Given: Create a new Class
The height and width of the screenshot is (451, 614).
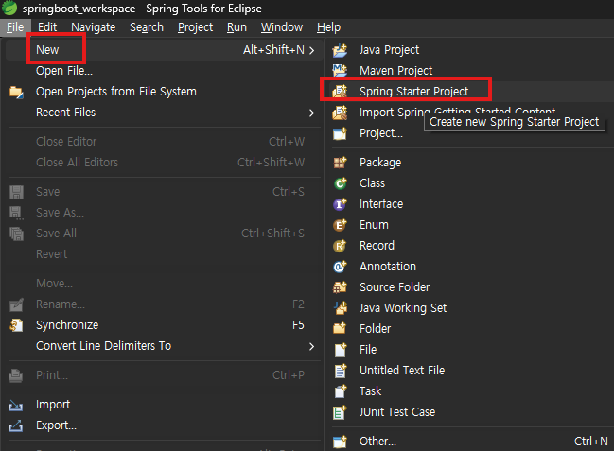Looking at the screenshot, I should (x=471, y=183).
